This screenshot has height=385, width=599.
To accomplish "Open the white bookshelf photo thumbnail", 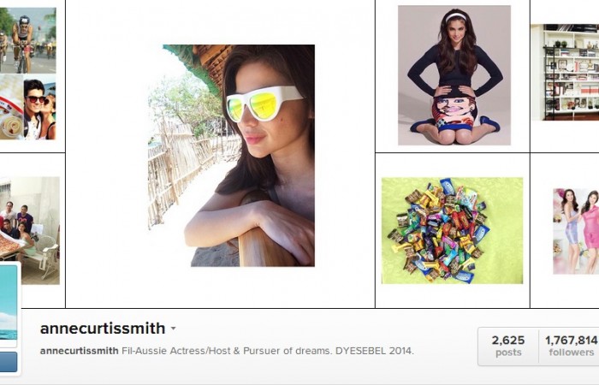I will [565, 72].
